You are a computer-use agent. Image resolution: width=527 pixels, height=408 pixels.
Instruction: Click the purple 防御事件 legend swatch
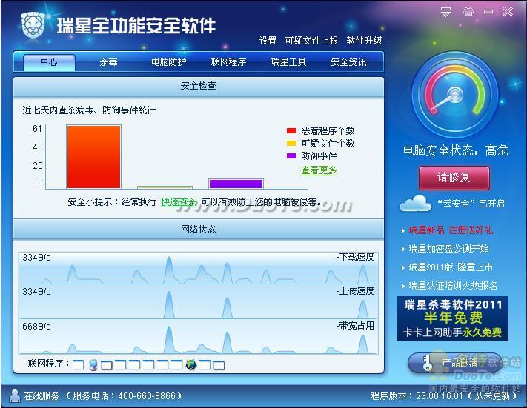[x=291, y=155]
